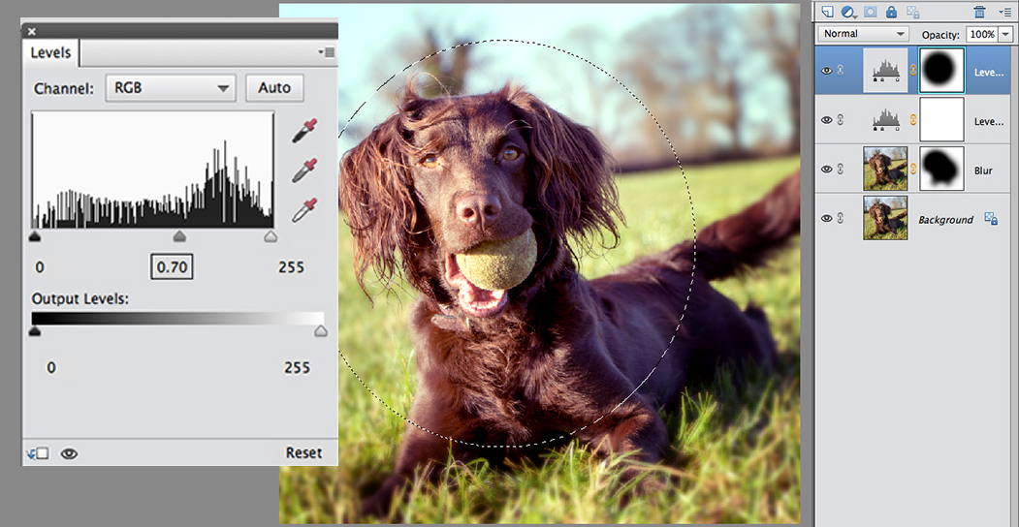This screenshot has width=1019, height=527.
Task: Click the clip to layer icon in Levels panel
Action: point(38,453)
